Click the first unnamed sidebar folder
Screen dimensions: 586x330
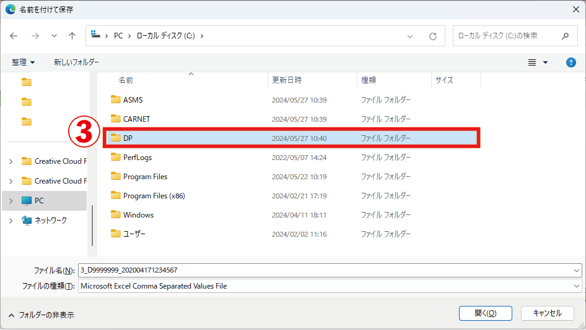click(27, 82)
